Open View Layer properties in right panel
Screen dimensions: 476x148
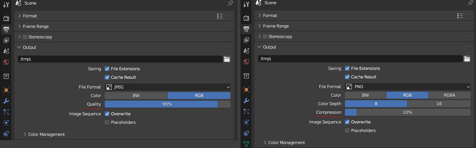246,40
